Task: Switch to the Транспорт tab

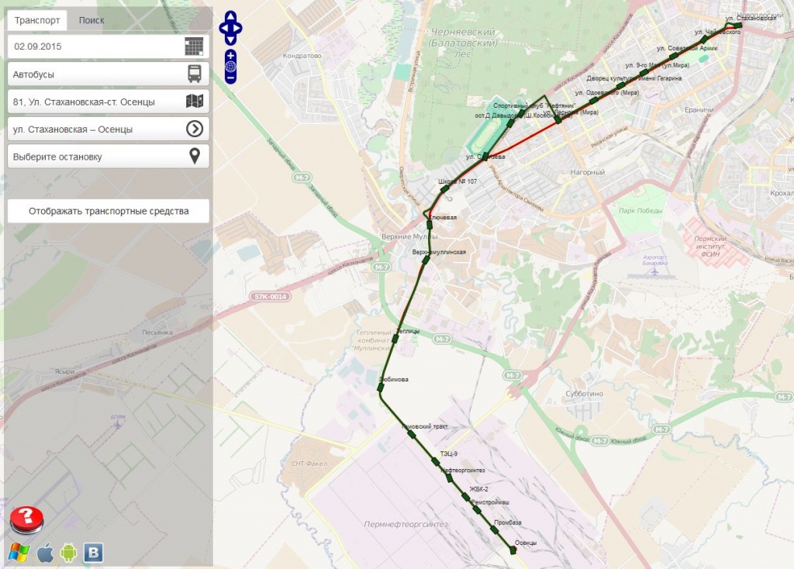Action: tap(37, 20)
